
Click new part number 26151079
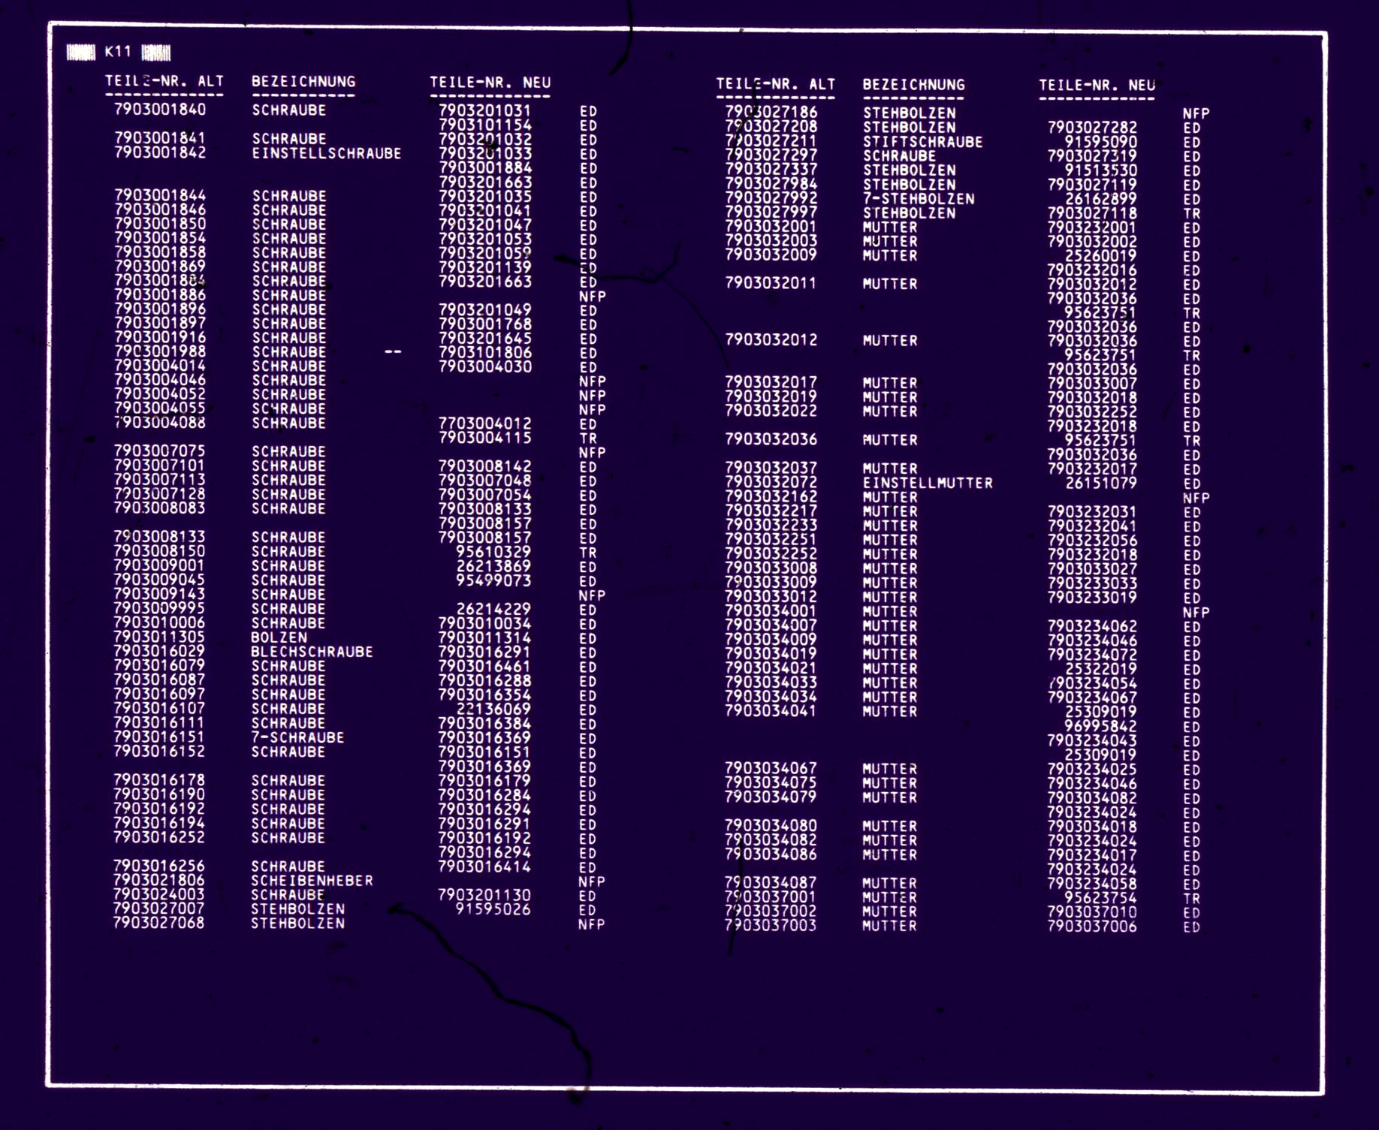pyautogui.click(x=1100, y=483)
